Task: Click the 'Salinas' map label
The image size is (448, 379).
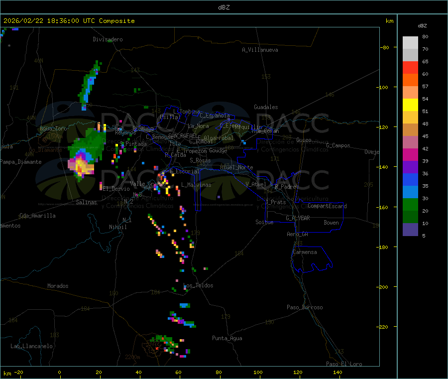Action: click(x=86, y=202)
